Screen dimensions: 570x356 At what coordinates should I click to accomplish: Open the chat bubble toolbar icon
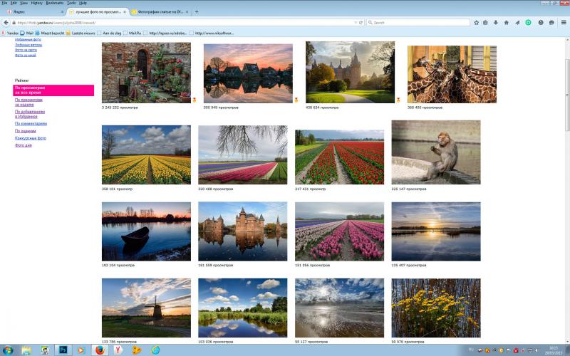[x=551, y=23]
